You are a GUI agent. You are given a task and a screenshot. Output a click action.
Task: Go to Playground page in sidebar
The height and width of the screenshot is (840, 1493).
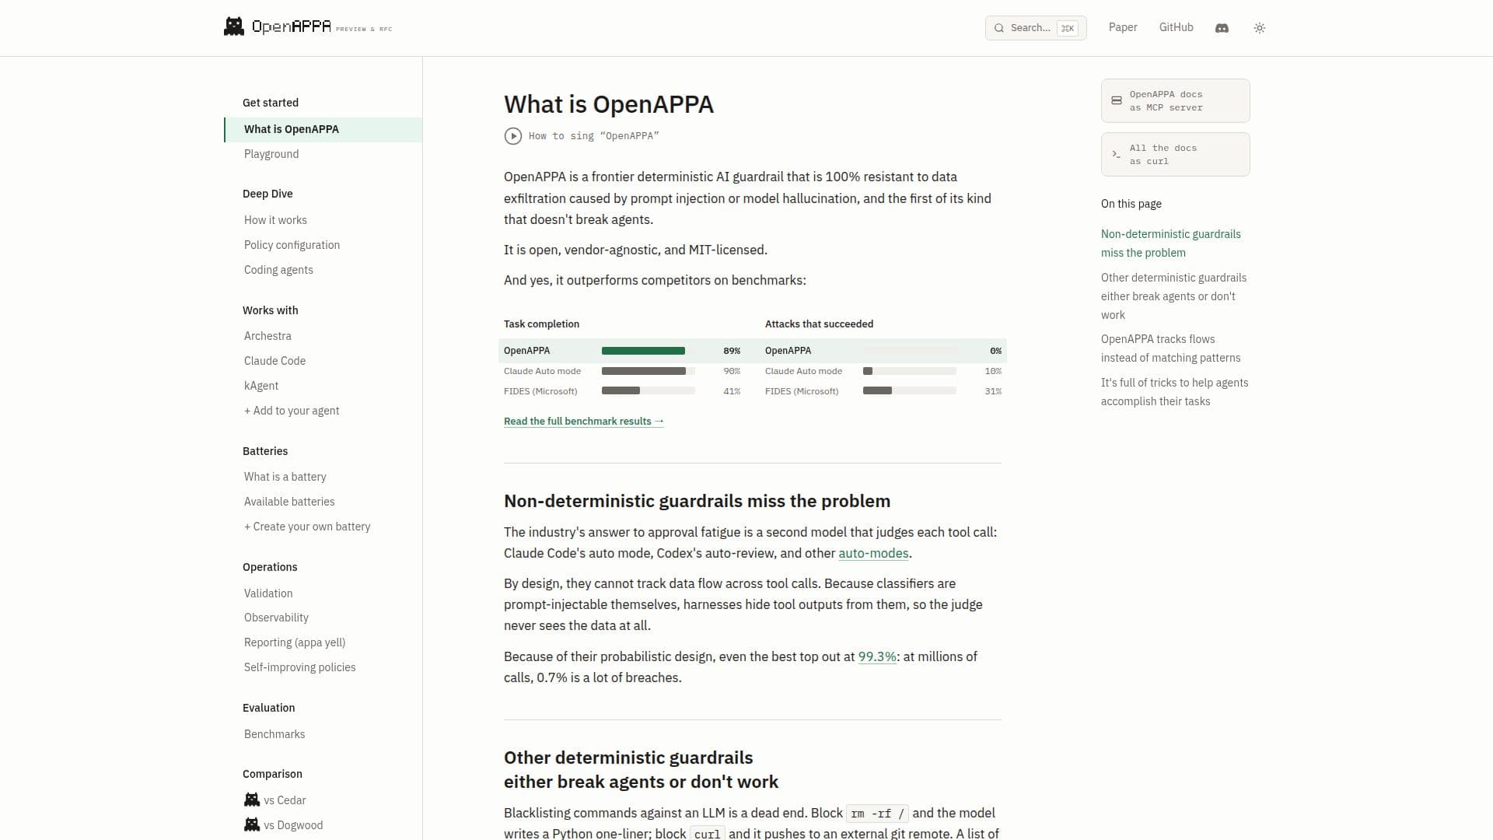coord(271,154)
